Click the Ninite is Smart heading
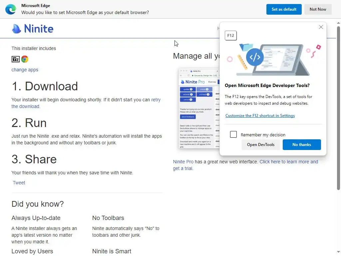341x256 pixels. [x=112, y=251]
